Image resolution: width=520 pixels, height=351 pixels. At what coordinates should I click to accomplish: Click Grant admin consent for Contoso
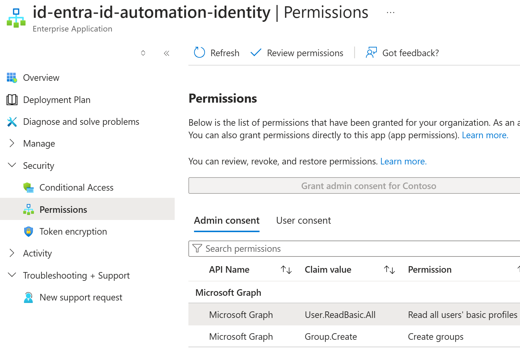pos(354,186)
